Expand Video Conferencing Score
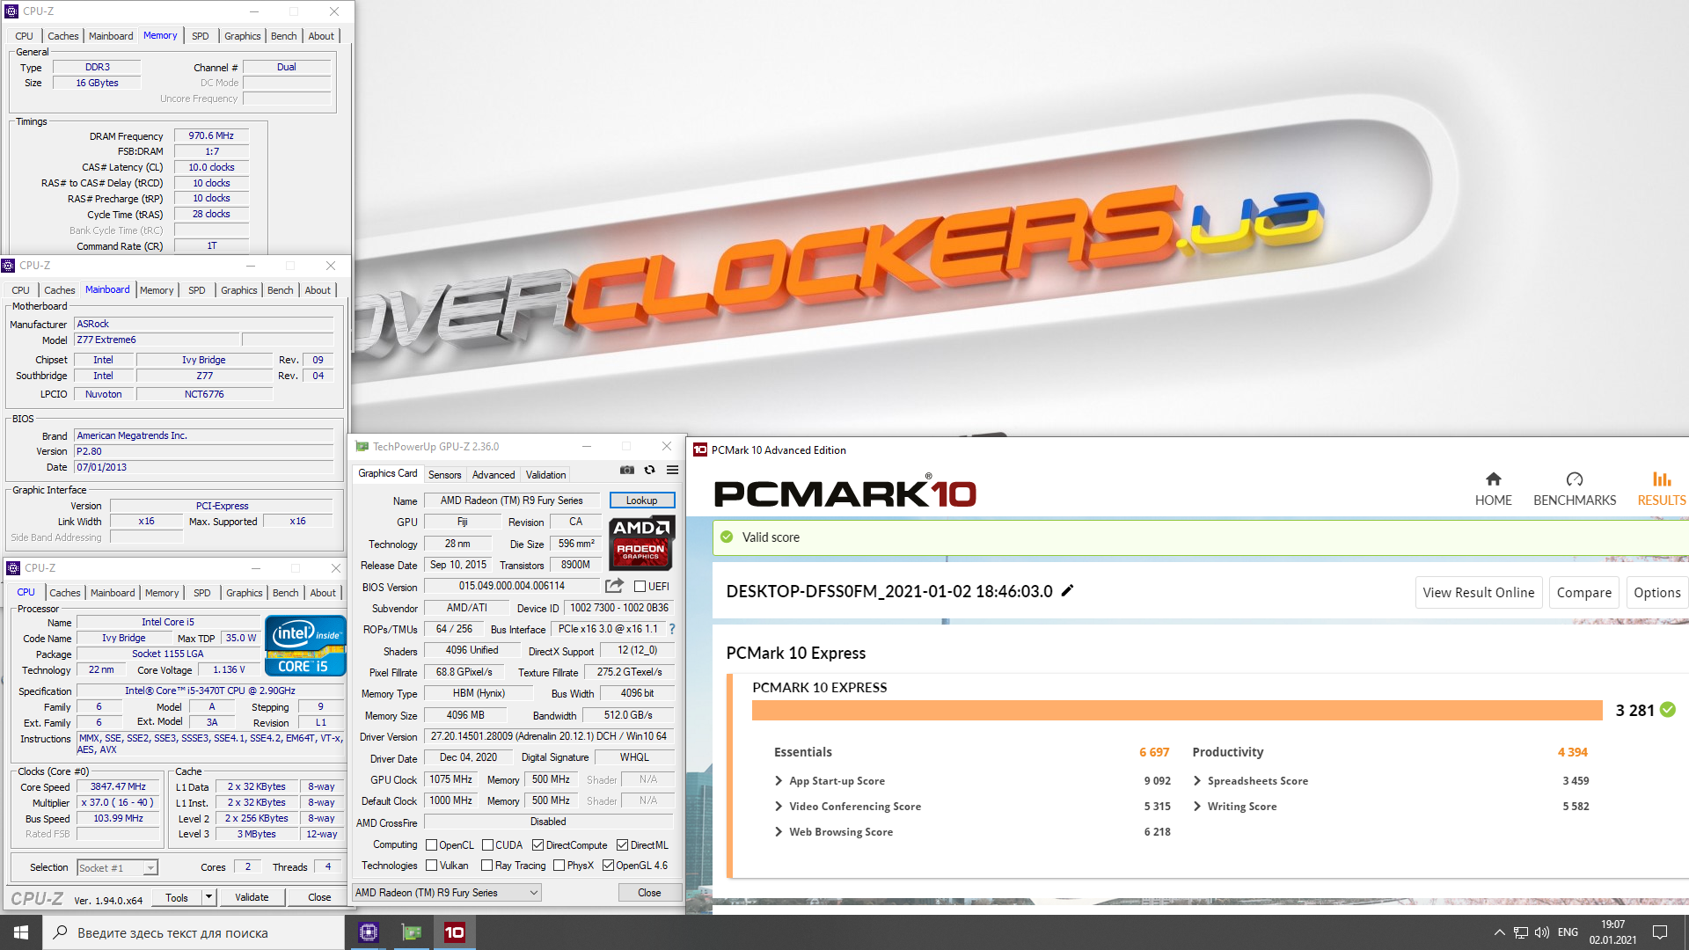1689x950 pixels. pyautogui.click(x=779, y=807)
